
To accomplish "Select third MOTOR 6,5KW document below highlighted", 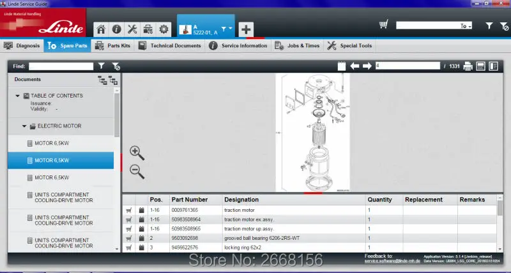I will coord(61,178).
